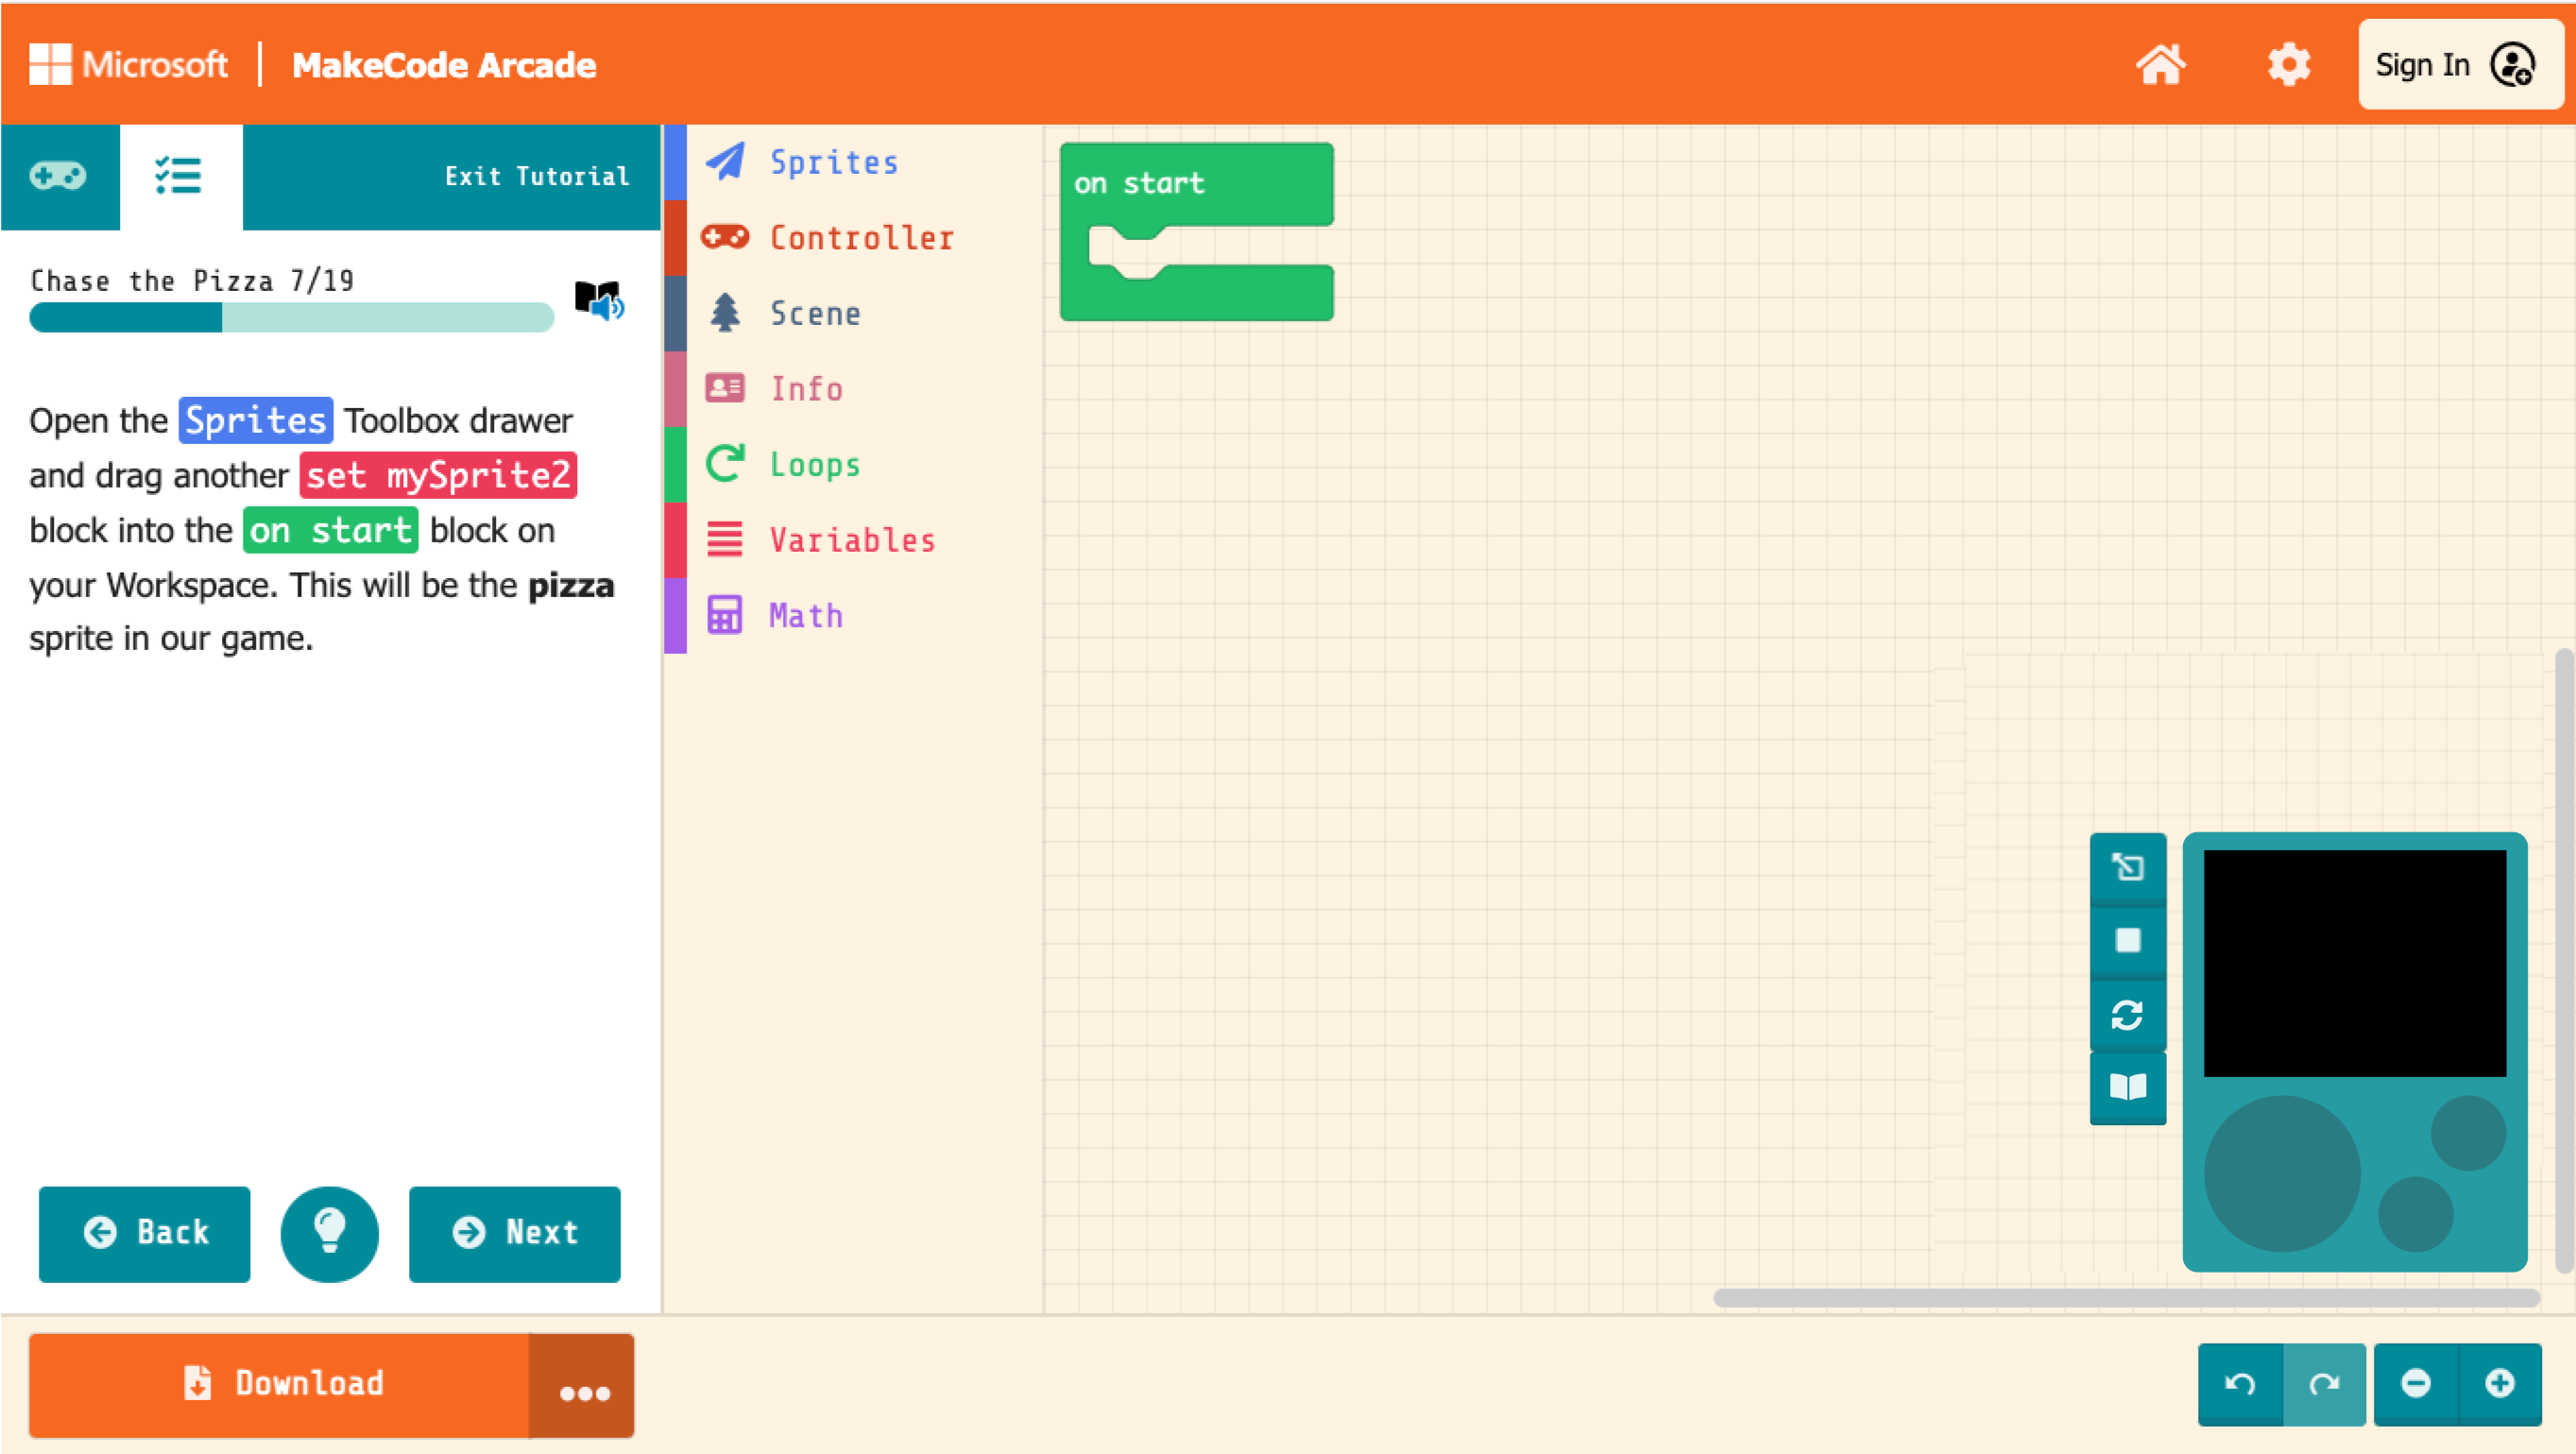Open the settings gear menu
The image size is (2576, 1454).
[2288, 65]
